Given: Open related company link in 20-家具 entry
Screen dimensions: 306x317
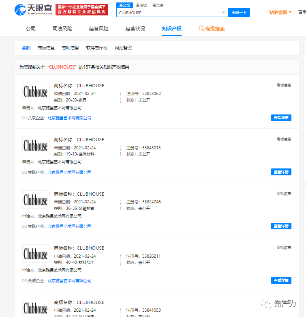Looking at the screenshot, I should 69,118.
